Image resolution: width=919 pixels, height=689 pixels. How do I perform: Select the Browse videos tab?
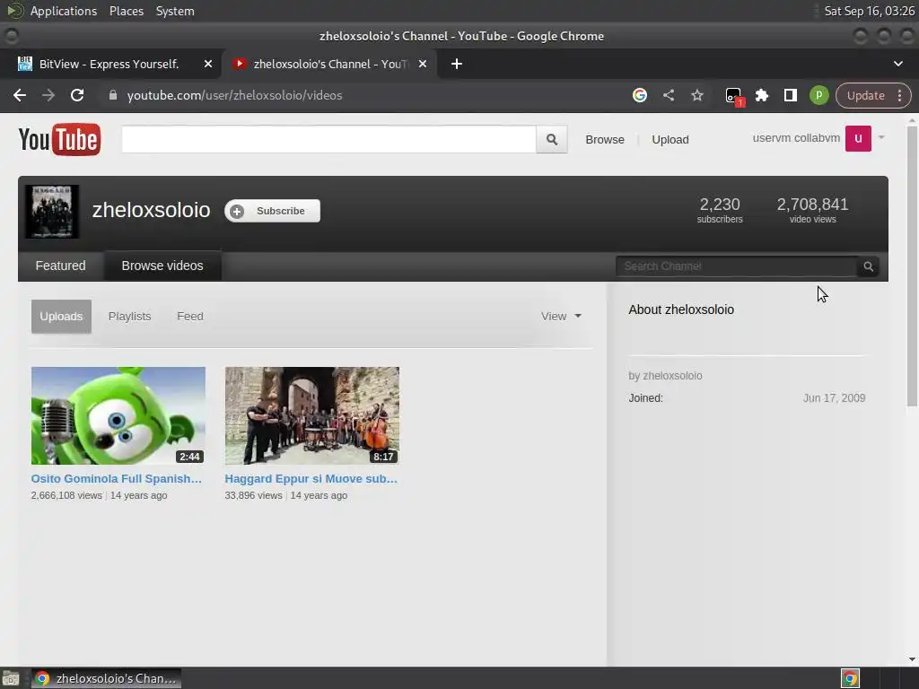(x=162, y=266)
